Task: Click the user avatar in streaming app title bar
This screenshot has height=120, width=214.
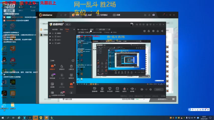Action: pos(132,24)
